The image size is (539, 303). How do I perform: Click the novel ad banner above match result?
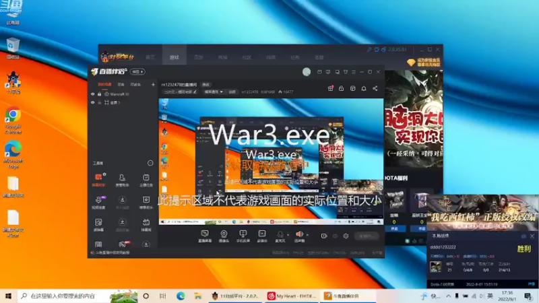pyautogui.click(x=482, y=213)
